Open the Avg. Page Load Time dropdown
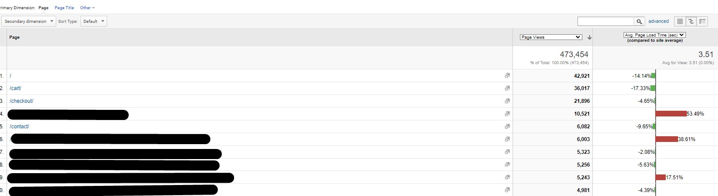 tap(654, 35)
